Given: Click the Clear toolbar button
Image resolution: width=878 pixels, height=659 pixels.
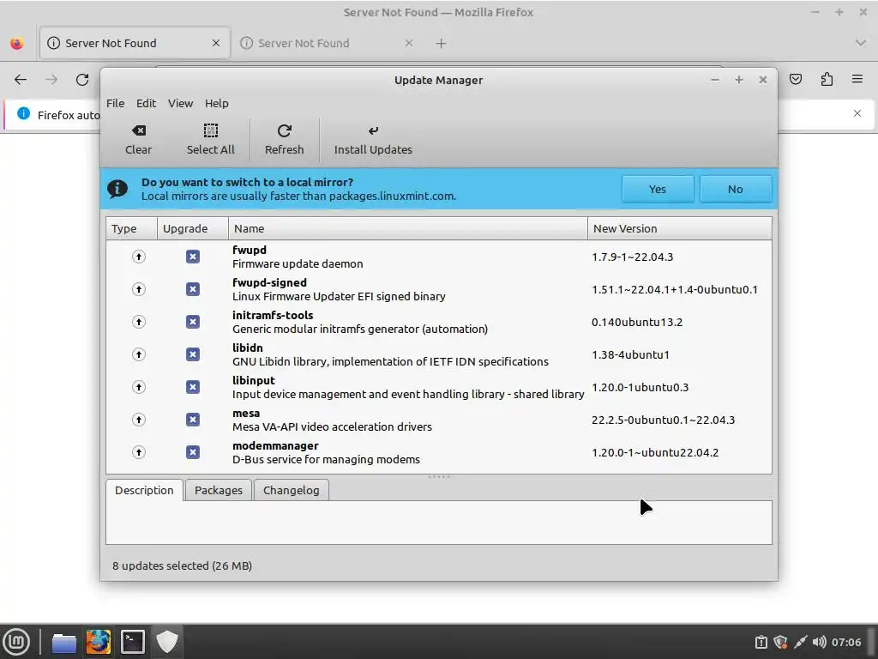Looking at the screenshot, I should click(x=138, y=140).
